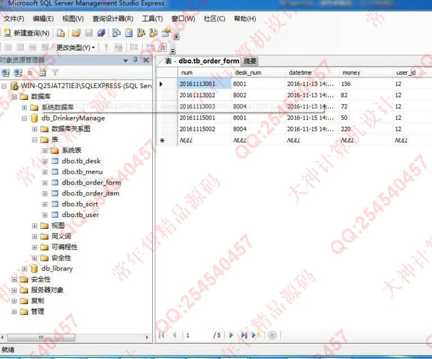Image resolution: width=432 pixels, height=359 pixels.
Task: Click the Connect icon in Object Explorer
Action: pyautogui.click(x=6, y=72)
